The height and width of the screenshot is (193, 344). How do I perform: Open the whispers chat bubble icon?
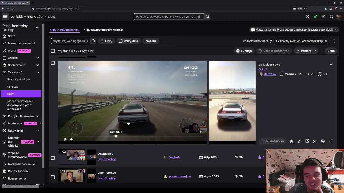pos(331,17)
